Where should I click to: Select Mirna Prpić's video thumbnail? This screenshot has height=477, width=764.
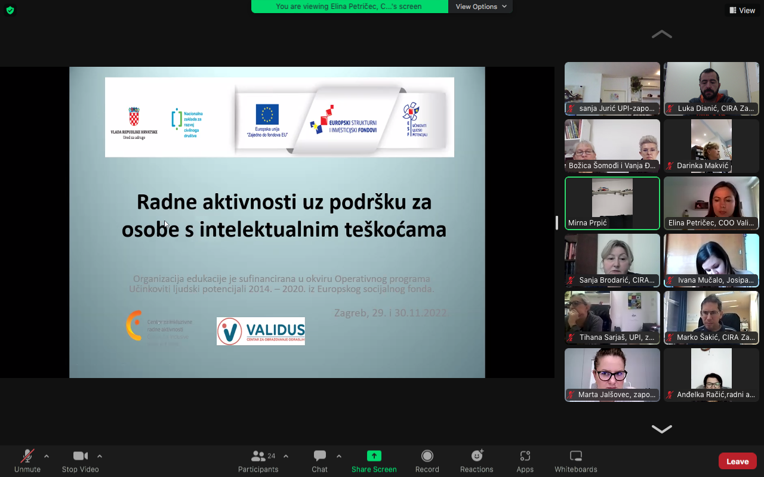(x=612, y=203)
